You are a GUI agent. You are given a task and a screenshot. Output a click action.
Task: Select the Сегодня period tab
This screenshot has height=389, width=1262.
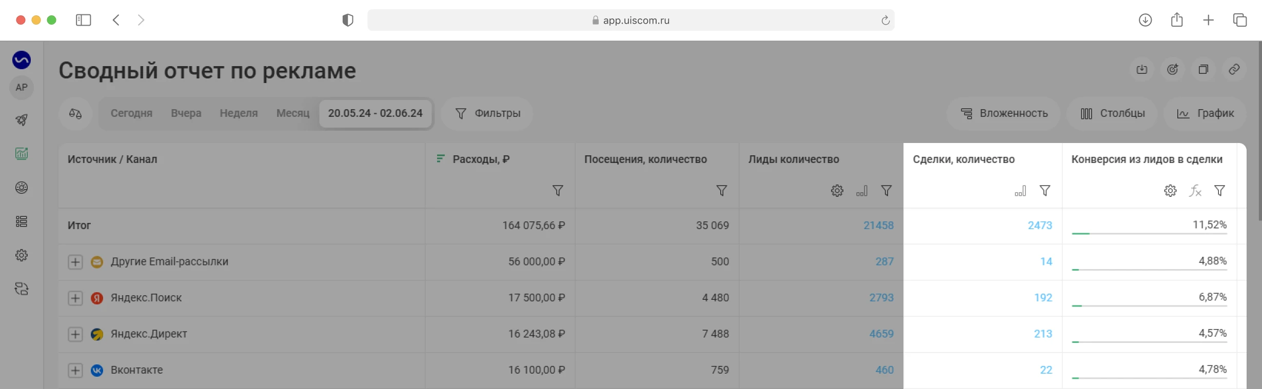click(131, 113)
